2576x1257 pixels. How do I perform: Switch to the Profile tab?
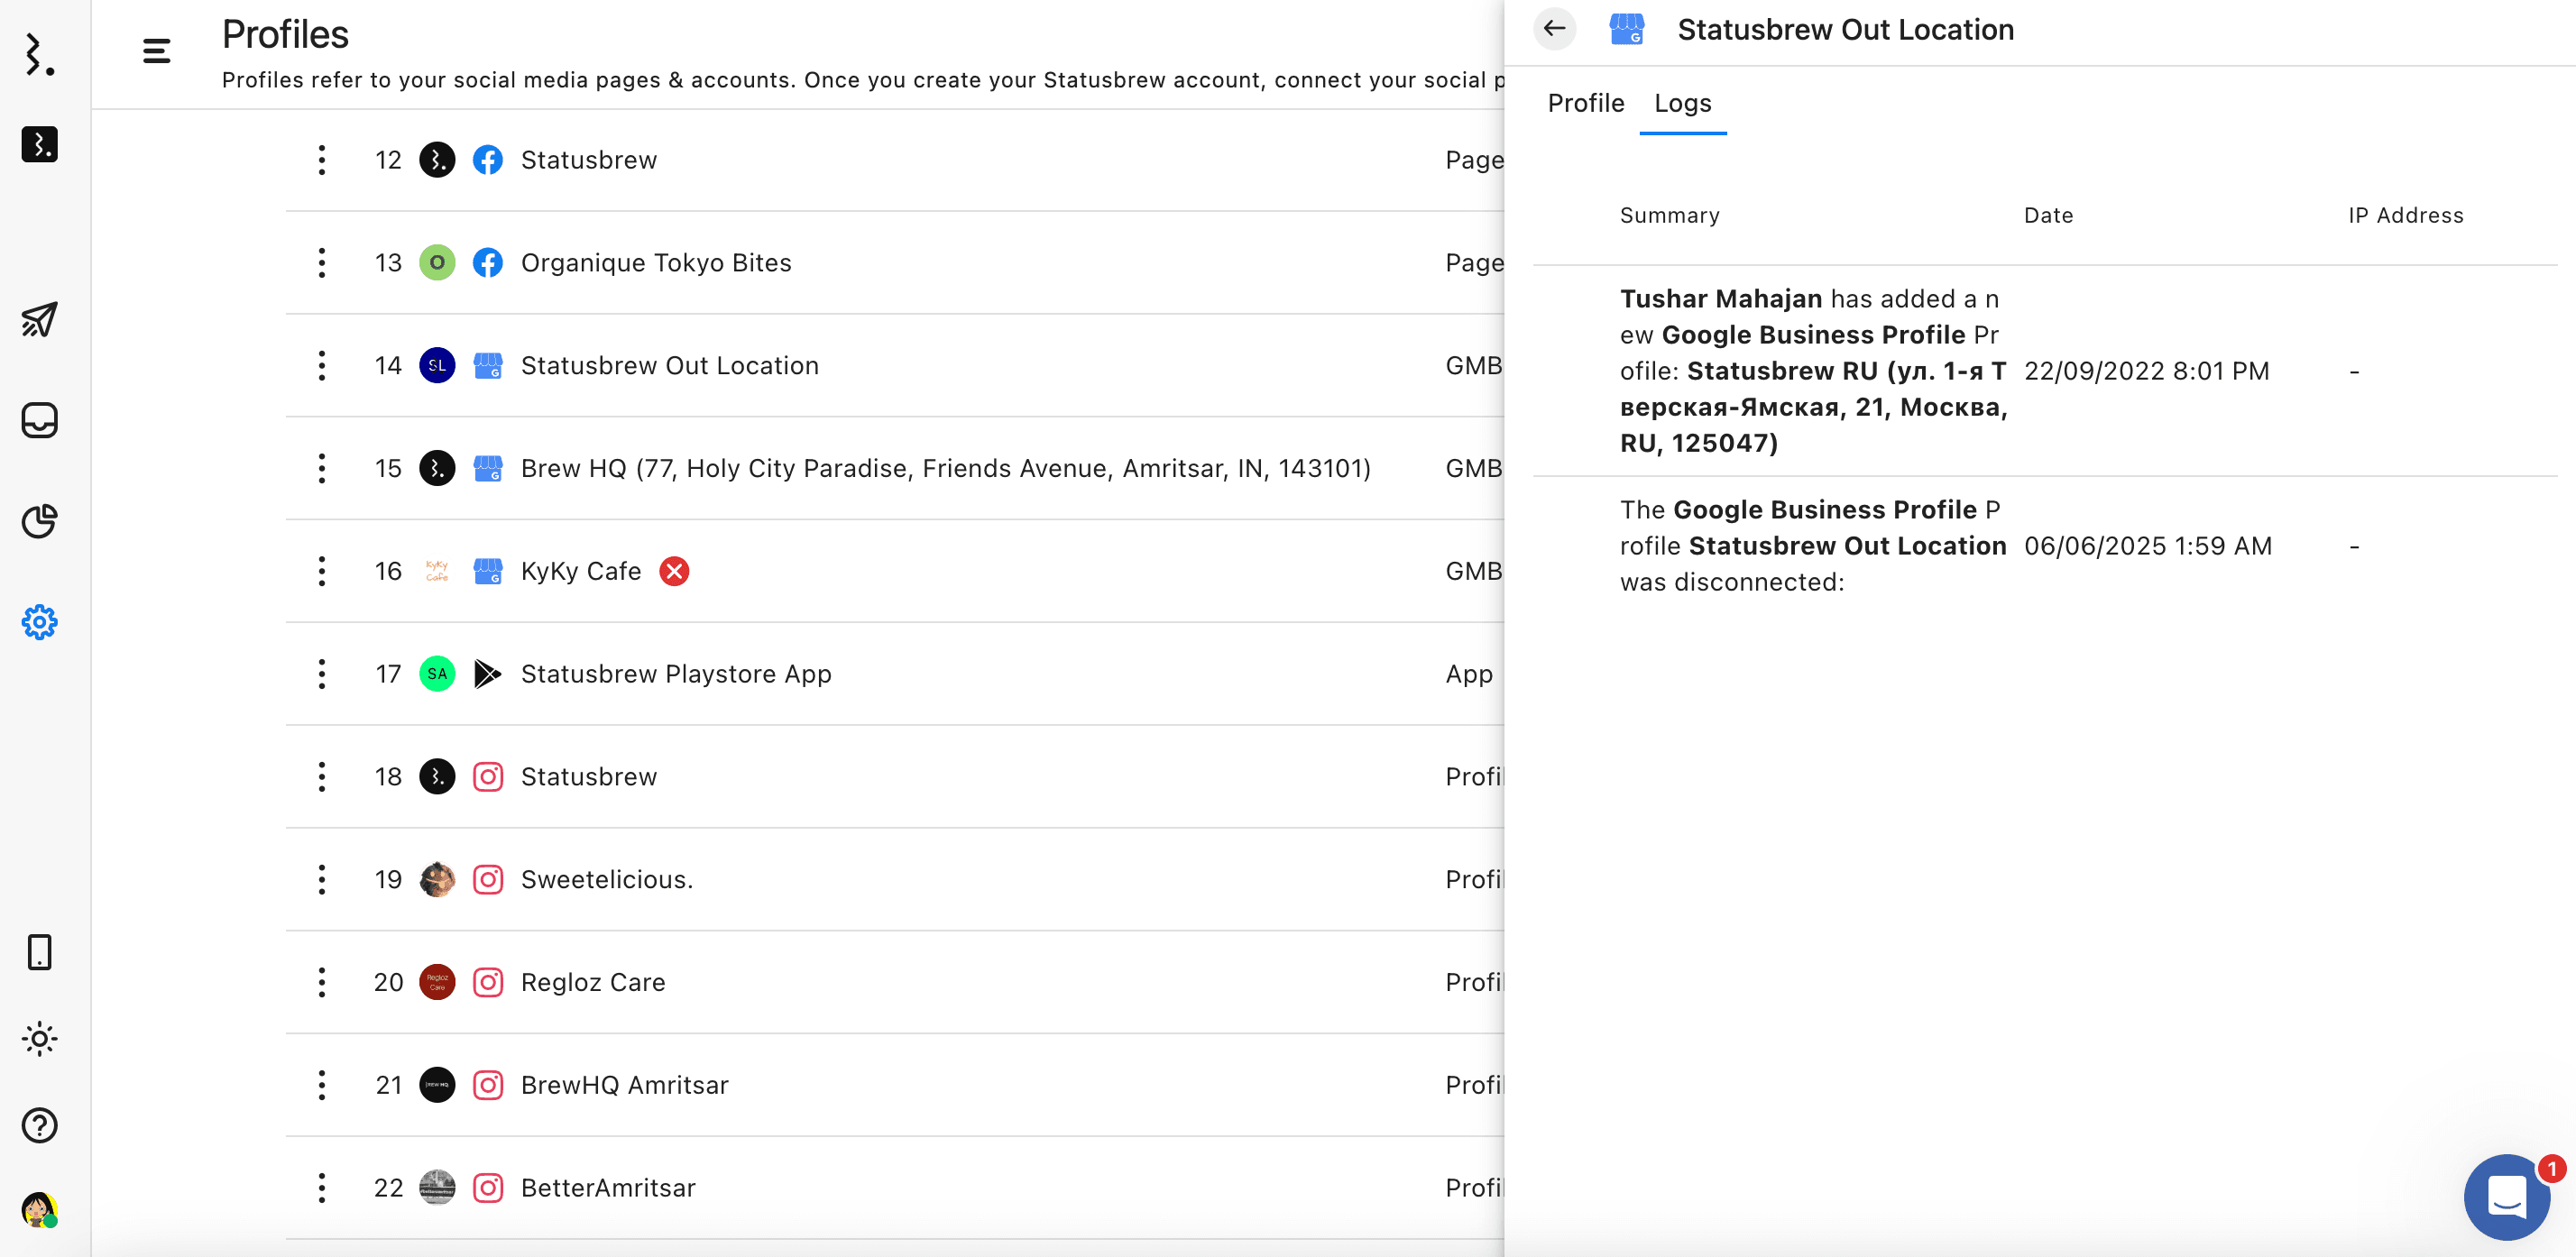(1585, 103)
